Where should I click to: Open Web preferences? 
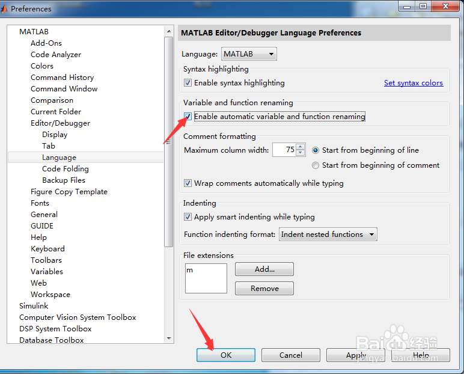click(x=38, y=283)
